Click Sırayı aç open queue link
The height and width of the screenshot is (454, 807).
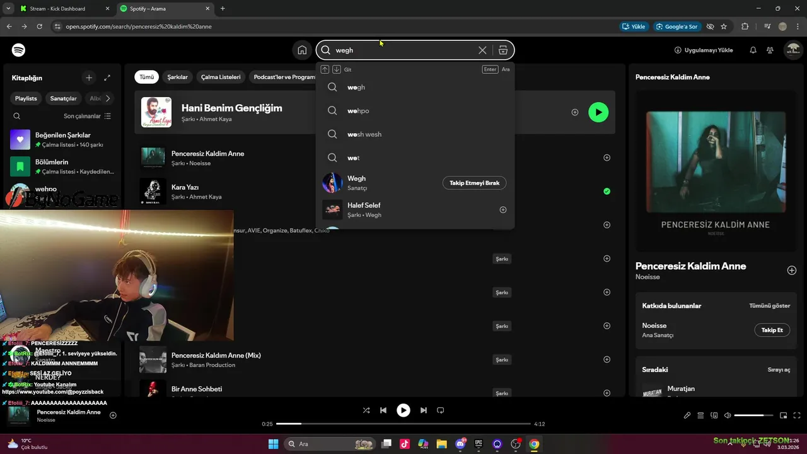[779, 370]
